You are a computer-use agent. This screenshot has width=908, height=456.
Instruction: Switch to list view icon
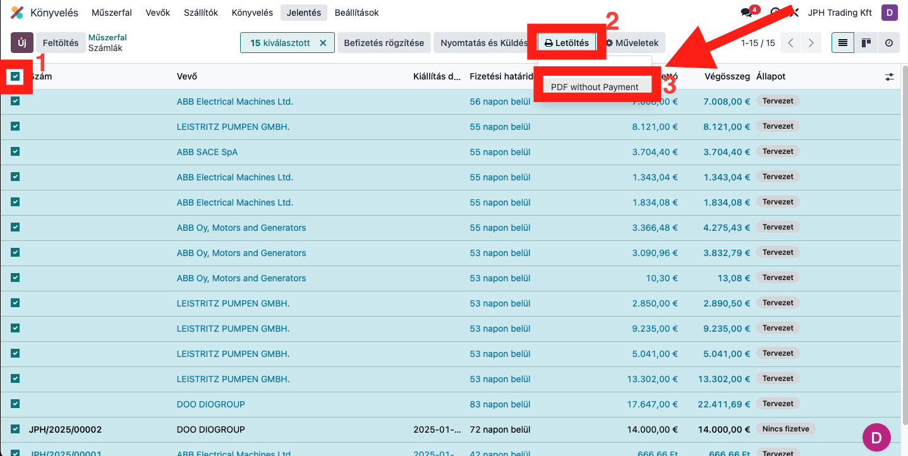click(842, 43)
